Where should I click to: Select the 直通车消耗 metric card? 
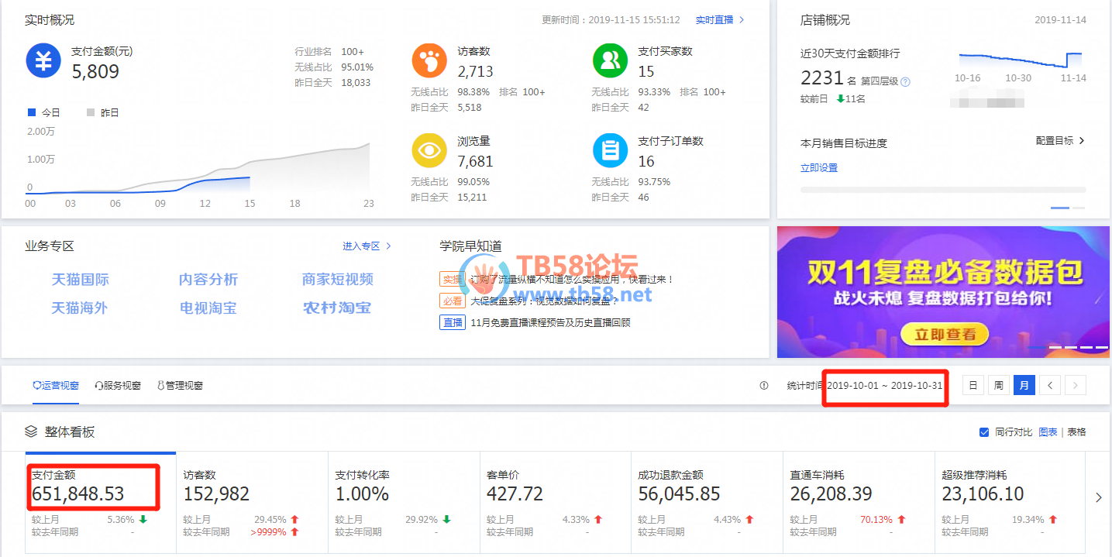(x=859, y=503)
